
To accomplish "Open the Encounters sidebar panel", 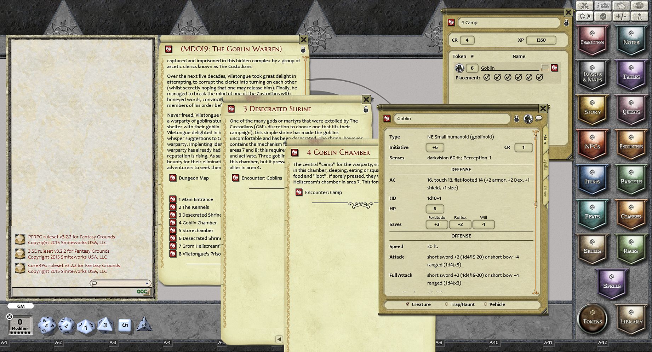I will tap(631, 146).
